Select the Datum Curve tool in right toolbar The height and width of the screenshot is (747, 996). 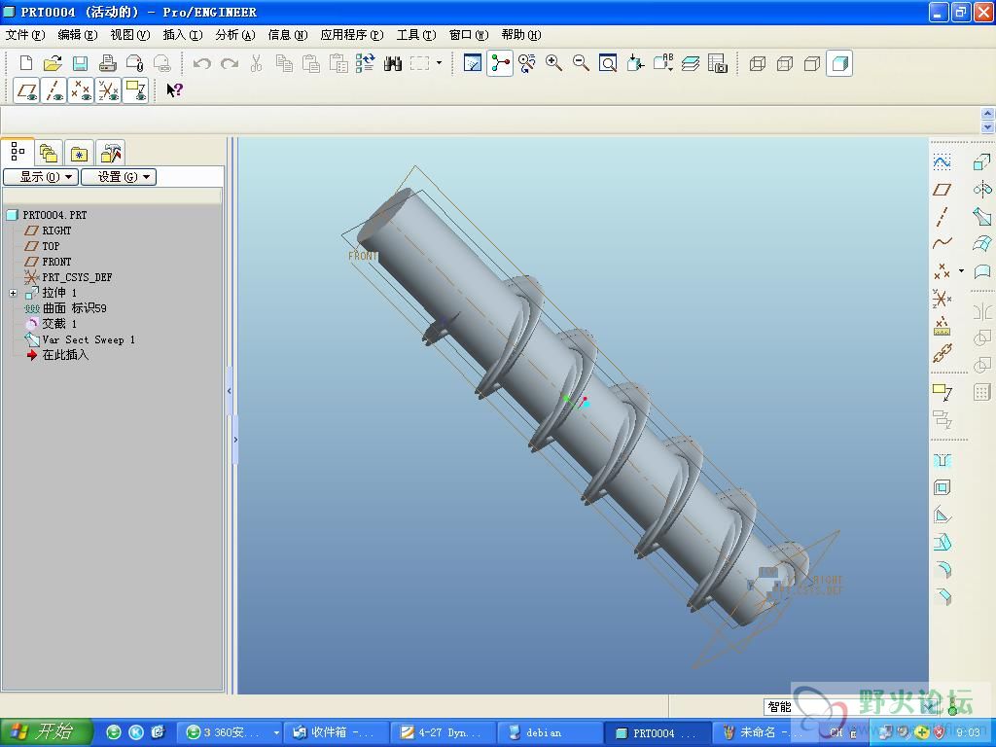[942, 243]
